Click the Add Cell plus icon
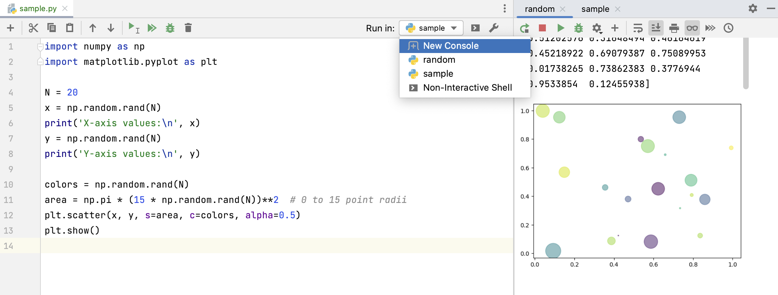The height and width of the screenshot is (295, 778). click(10, 28)
